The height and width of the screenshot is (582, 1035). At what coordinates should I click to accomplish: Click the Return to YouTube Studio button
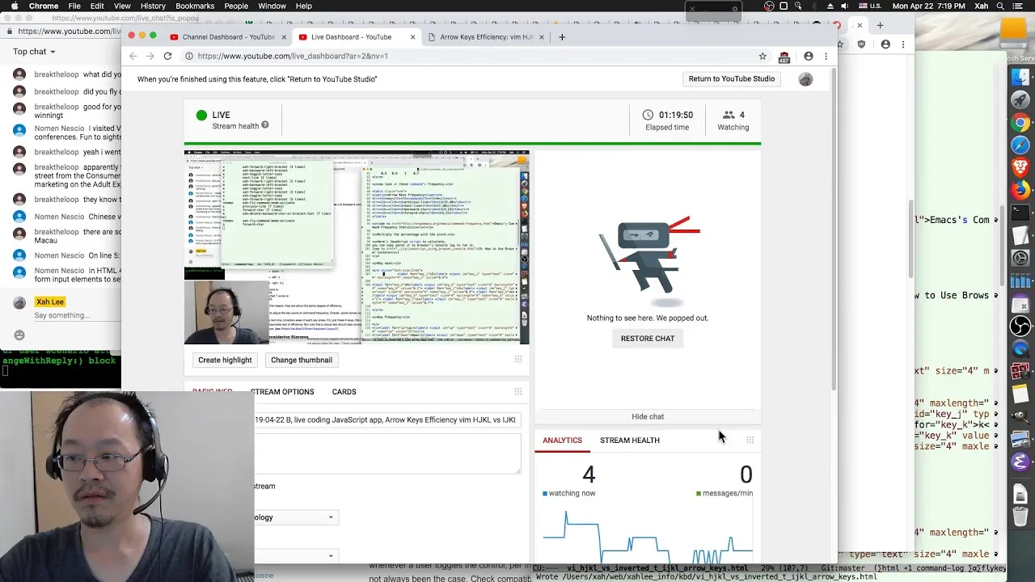point(732,78)
